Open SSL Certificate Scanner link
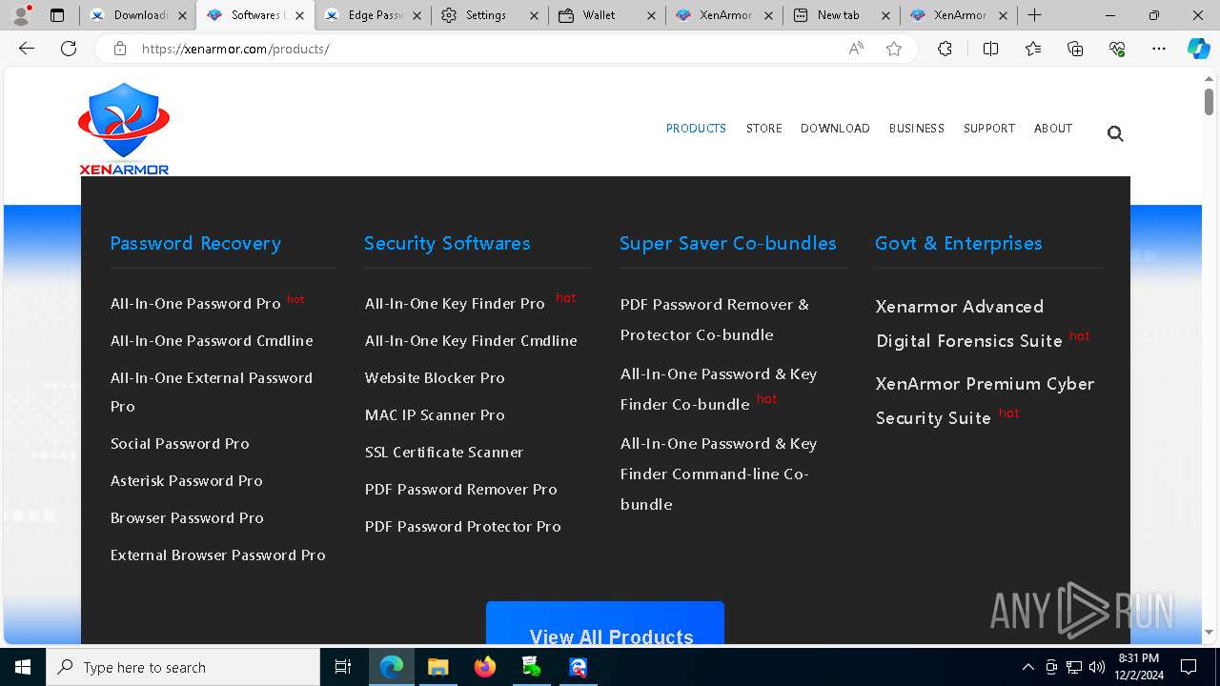 tap(444, 453)
